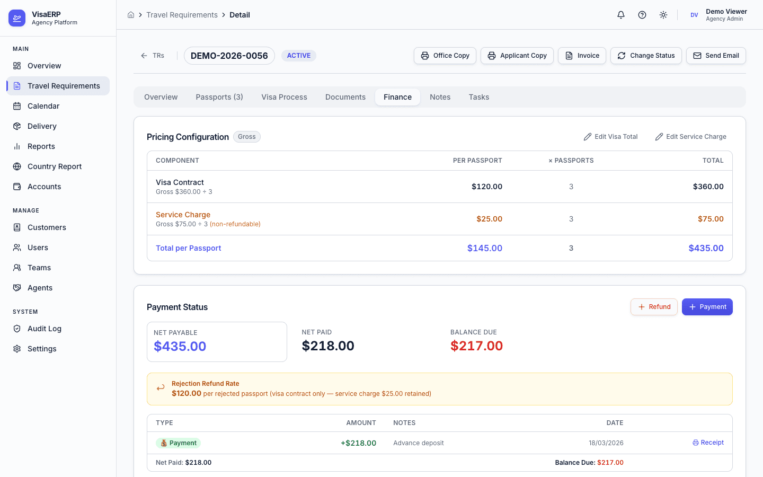This screenshot has height=477, width=763.
Task: Select the Documents tab
Action: point(345,97)
